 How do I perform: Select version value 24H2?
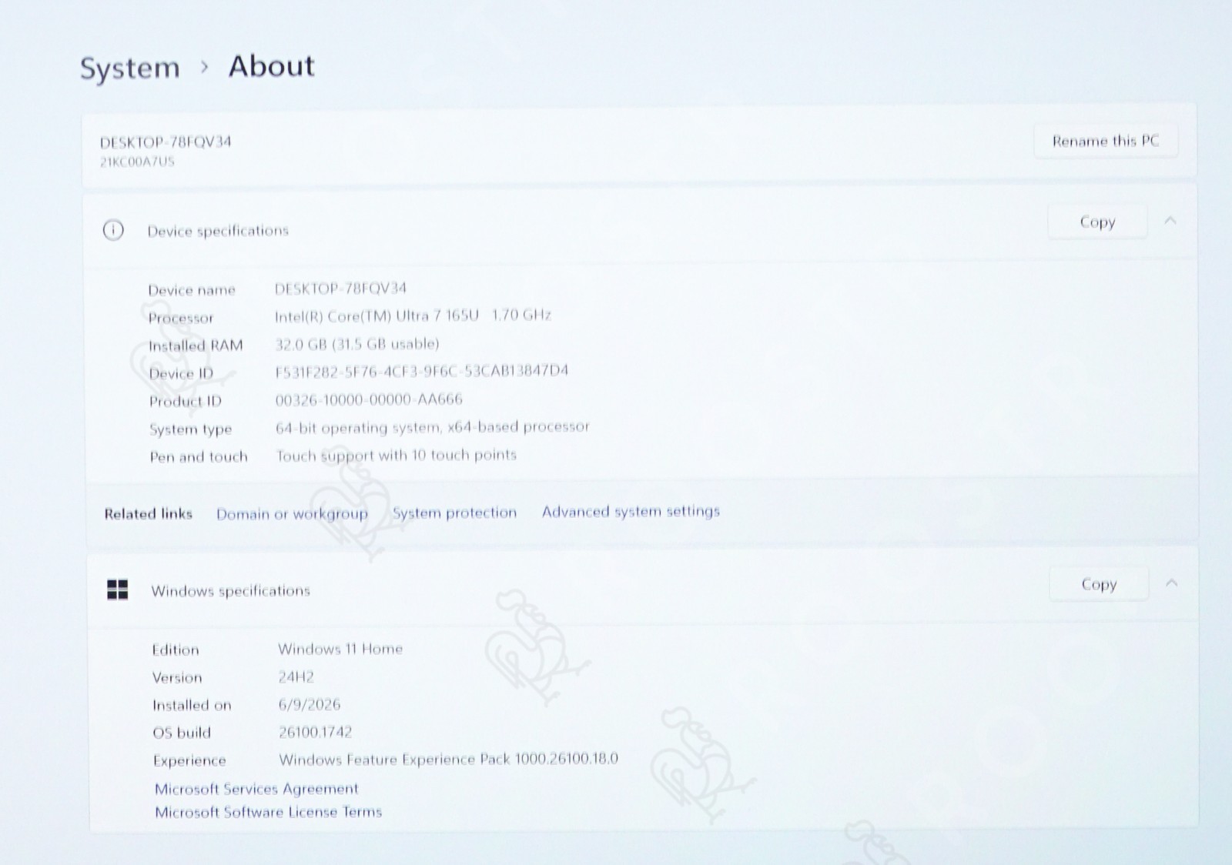pyautogui.click(x=296, y=677)
